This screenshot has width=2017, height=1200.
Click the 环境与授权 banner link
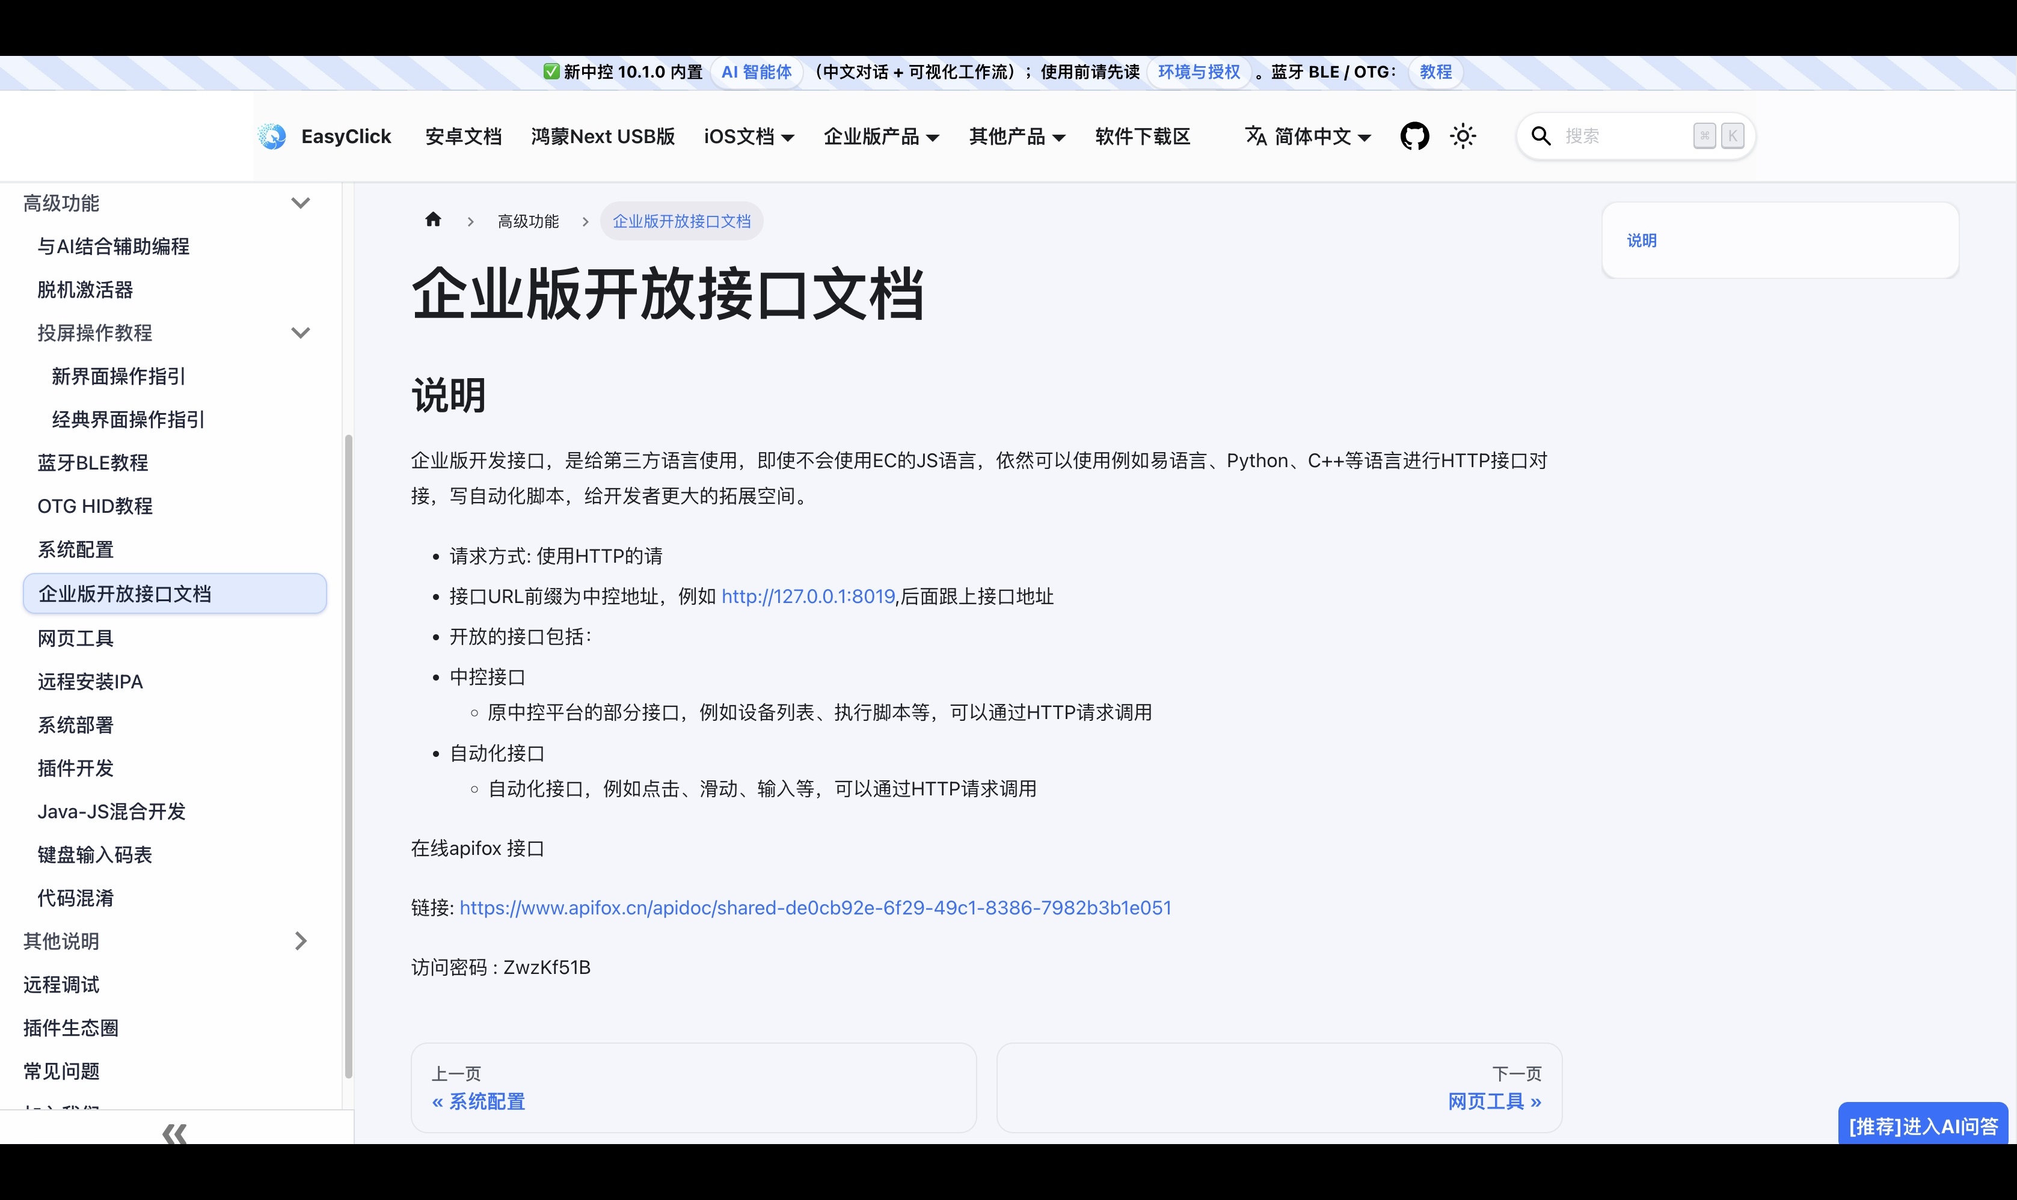tap(1199, 72)
